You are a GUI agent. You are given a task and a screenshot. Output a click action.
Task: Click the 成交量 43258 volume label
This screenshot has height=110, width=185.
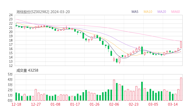click(27, 70)
